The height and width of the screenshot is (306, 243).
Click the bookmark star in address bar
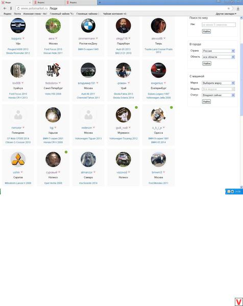pos(229,8)
